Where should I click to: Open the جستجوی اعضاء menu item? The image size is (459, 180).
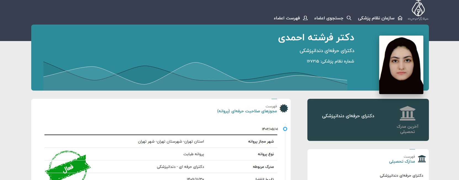pos(329,18)
